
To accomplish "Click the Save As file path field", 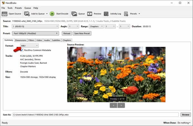I will point(96,115).
